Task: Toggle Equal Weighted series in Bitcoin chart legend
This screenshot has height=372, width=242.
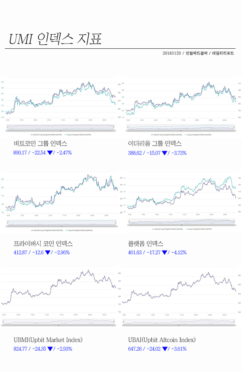Action: pyautogui.click(x=78, y=135)
